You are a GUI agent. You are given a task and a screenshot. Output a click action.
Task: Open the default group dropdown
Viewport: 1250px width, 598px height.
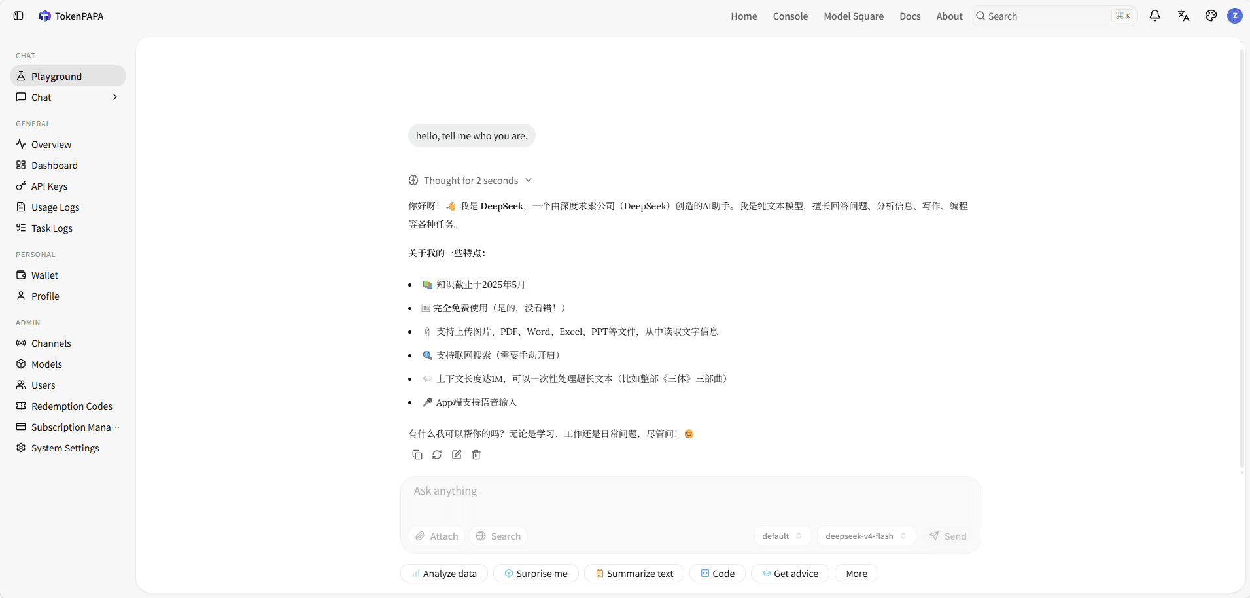(782, 536)
